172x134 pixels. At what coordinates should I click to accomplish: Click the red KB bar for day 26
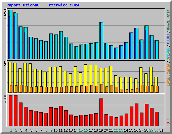coord(136,115)
